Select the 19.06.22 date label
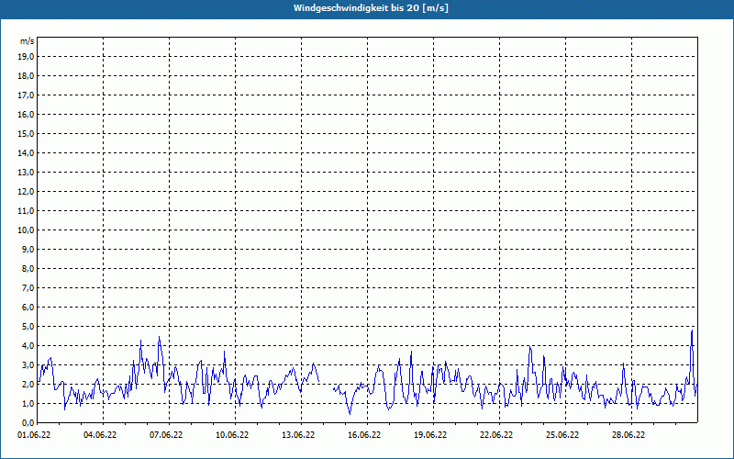This screenshot has height=459, width=734. pos(430,435)
